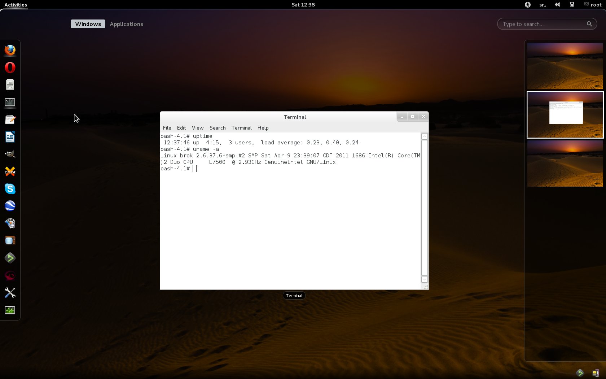The width and height of the screenshot is (606, 379).
Task: Open the file cabinet file manager icon
Action: click(10, 85)
